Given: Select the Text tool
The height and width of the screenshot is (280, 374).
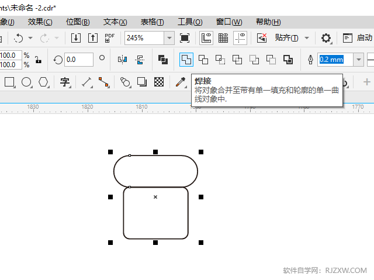Looking at the screenshot, I should click(65, 82).
